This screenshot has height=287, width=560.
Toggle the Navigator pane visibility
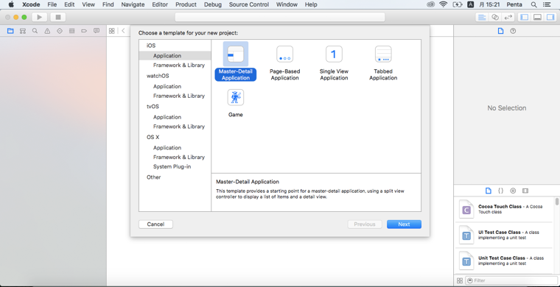click(x=524, y=17)
